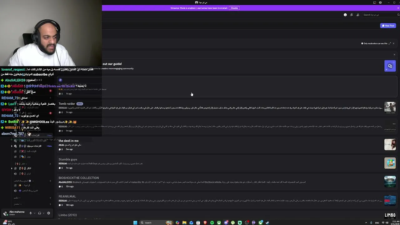Open Abo muhanna user profile panel
The image size is (400, 225).
point(14,213)
